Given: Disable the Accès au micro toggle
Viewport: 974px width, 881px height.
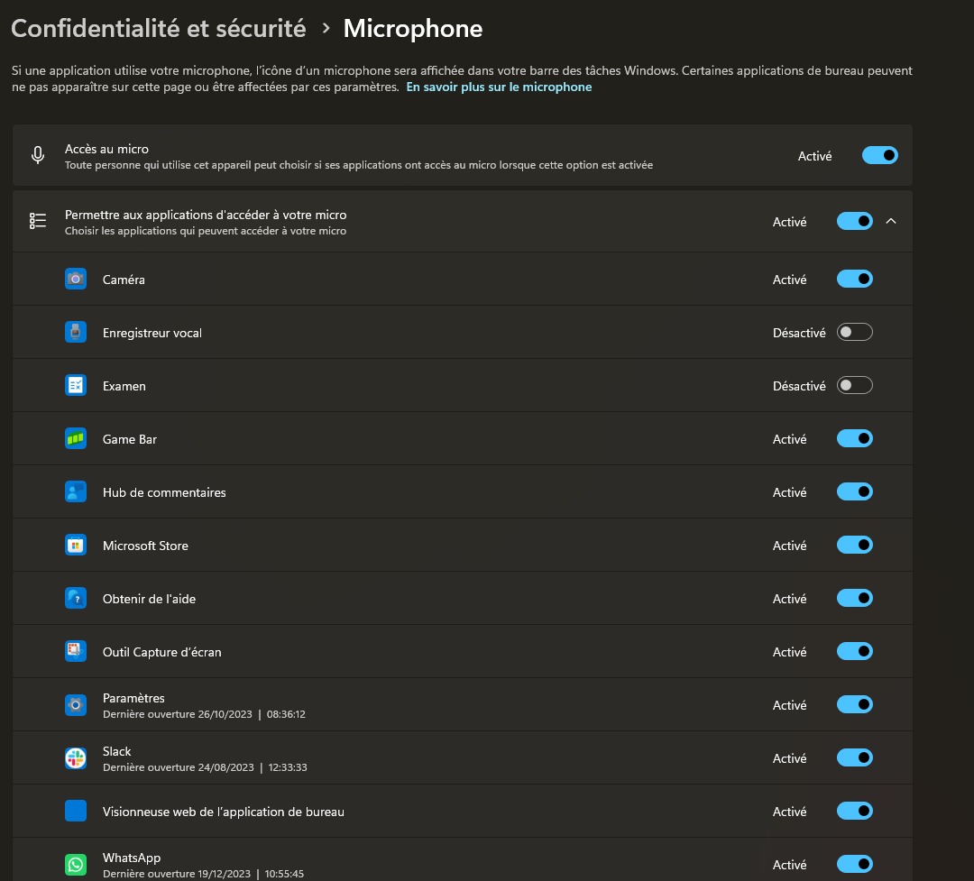Looking at the screenshot, I should [879, 155].
